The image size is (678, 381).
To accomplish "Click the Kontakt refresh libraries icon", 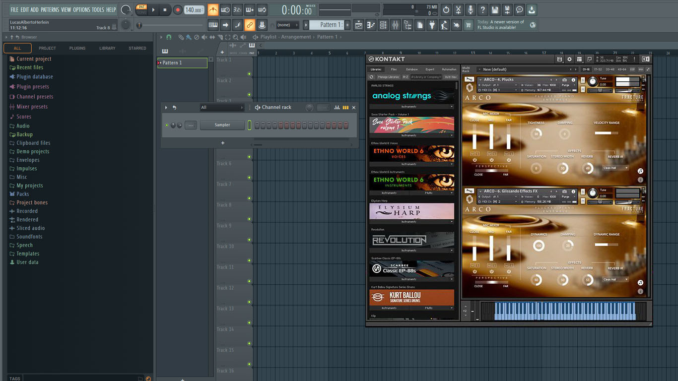I will (x=371, y=77).
